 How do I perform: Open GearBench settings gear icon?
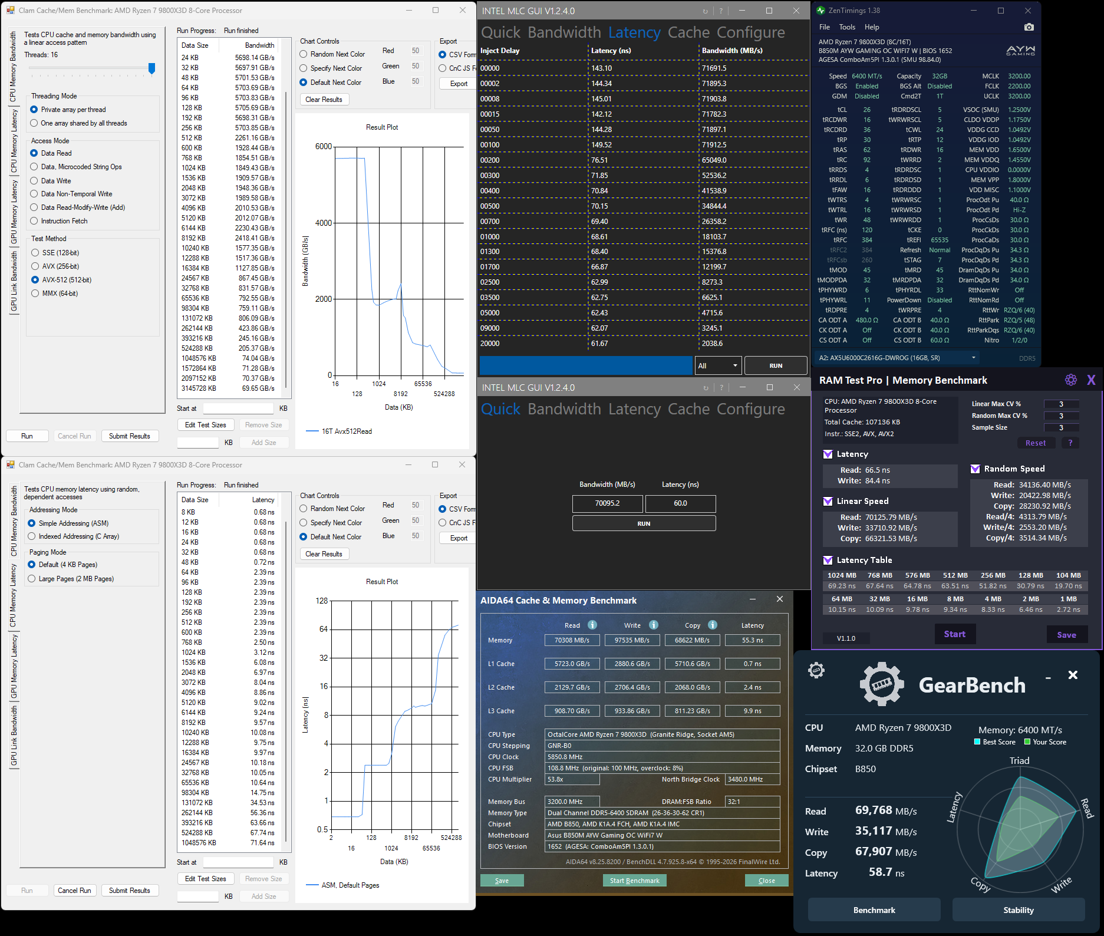click(x=816, y=670)
